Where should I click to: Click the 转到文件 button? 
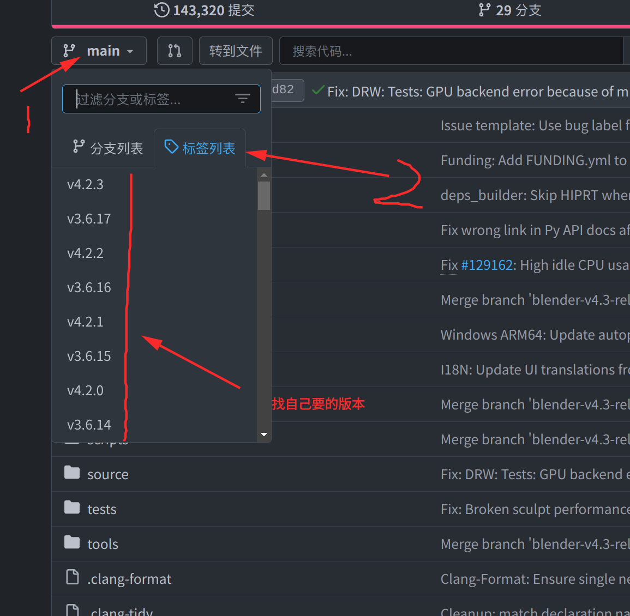[236, 51]
